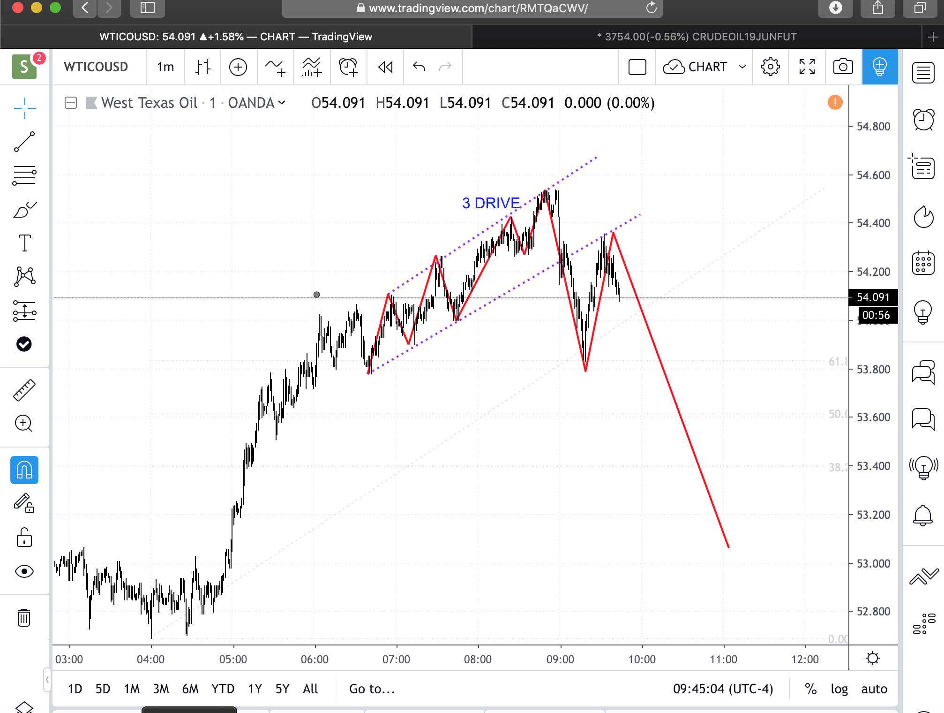Toggle log scale

839,689
